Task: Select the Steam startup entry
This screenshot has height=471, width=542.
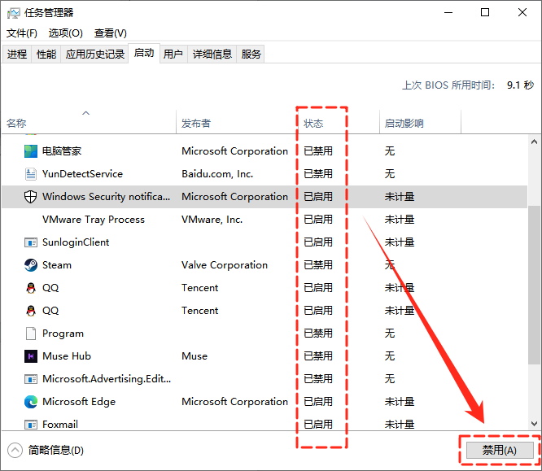Action: pyautogui.click(x=57, y=265)
